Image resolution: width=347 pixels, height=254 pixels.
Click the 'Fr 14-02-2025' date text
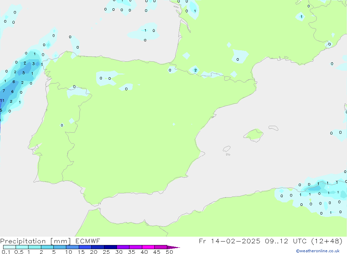point(229,241)
